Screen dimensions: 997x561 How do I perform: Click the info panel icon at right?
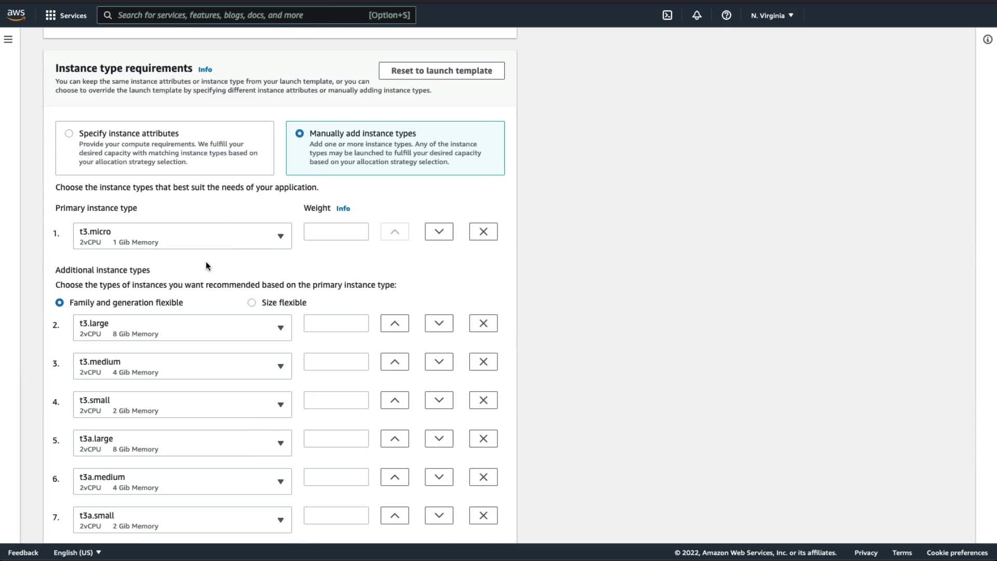point(988,39)
